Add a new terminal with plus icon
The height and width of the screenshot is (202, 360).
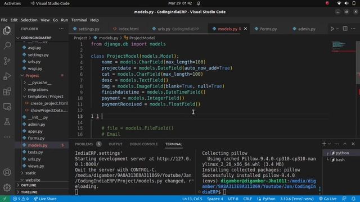point(324,144)
